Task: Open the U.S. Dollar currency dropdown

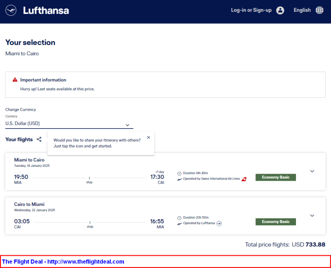Action: pyautogui.click(x=69, y=123)
